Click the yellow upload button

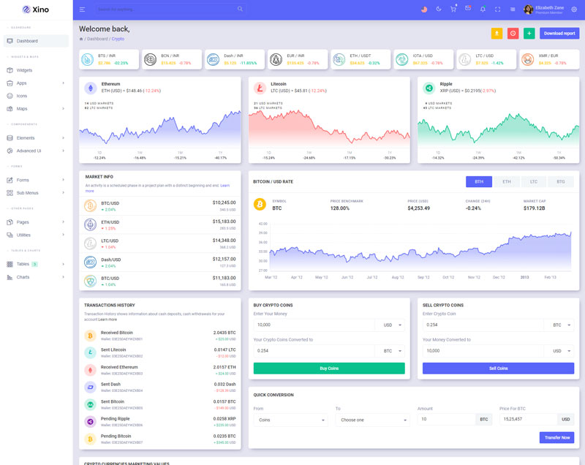(x=497, y=33)
